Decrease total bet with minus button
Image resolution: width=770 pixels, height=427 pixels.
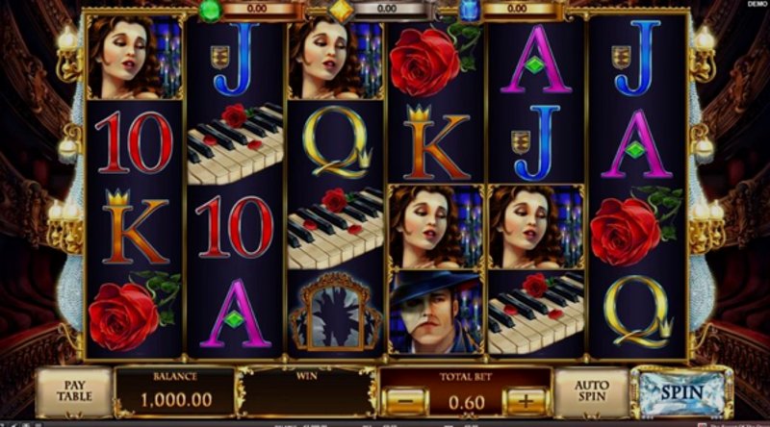point(405,401)
